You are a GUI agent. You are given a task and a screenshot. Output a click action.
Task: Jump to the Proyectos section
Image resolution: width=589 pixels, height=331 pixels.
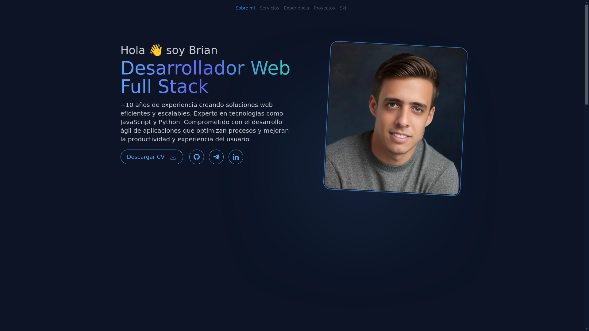[x=324, y=8]
